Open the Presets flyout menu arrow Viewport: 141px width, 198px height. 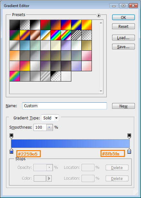pos(99,15)
